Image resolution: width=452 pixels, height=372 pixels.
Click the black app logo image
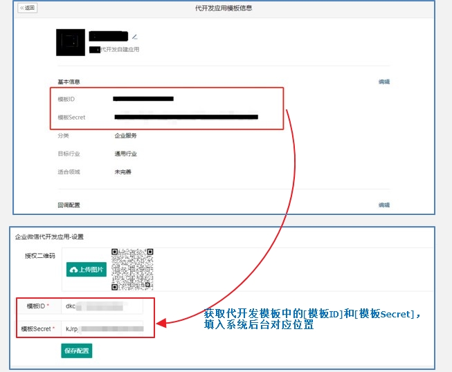click(x=71, y=43)
